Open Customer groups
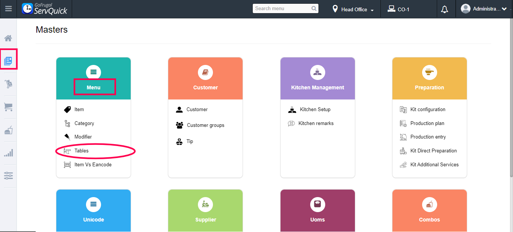 205,125
